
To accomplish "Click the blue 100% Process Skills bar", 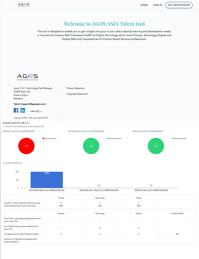I will coord(47,180).
